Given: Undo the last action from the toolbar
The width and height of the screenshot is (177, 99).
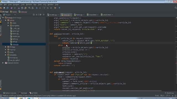Looking at the screenshot, I should [12, 8].
